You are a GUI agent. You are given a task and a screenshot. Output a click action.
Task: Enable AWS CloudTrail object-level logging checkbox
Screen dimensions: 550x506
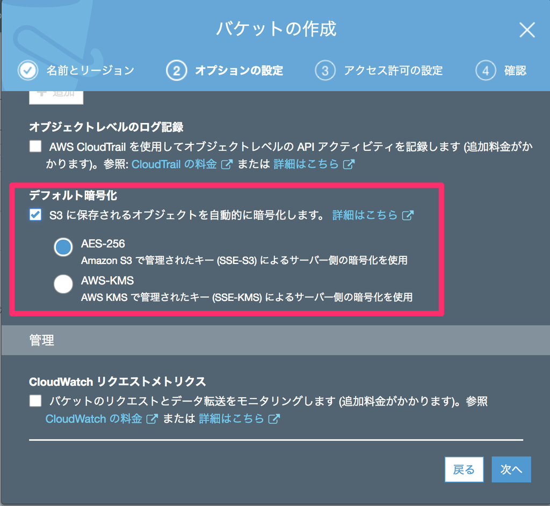[x=35, y=146]
